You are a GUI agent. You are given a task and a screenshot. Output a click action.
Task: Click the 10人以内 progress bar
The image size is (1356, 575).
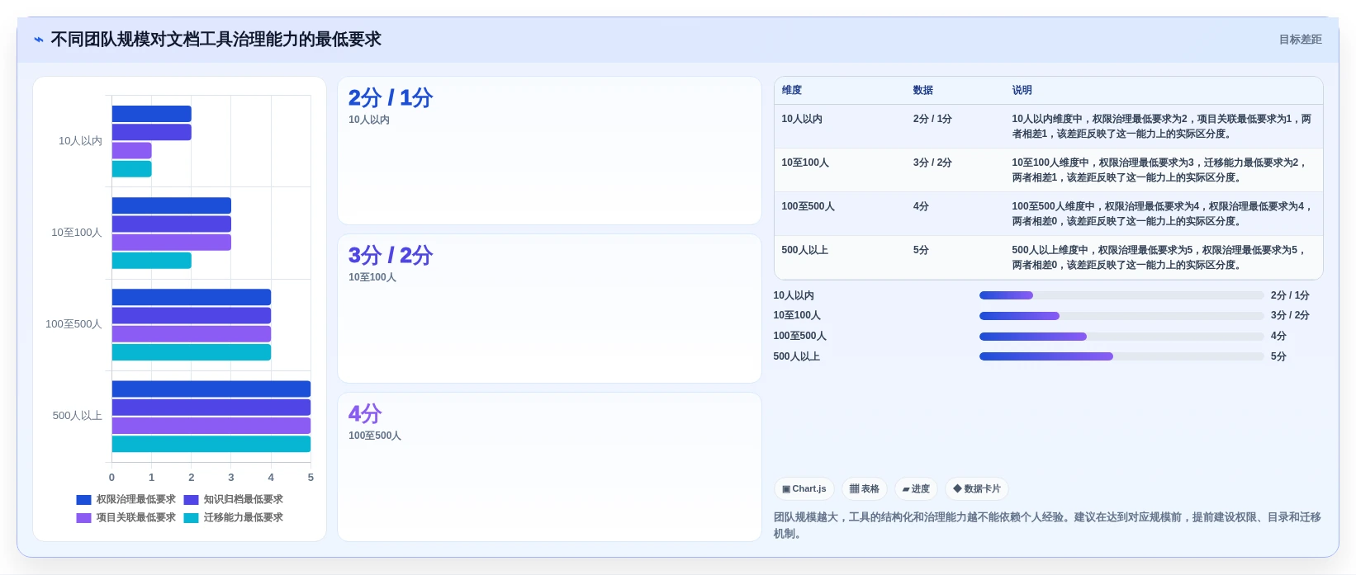click(x=1121, y=295)
